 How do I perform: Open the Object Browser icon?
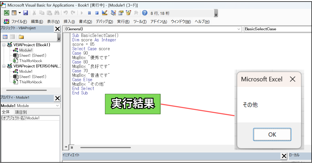[x=128, y=12]
